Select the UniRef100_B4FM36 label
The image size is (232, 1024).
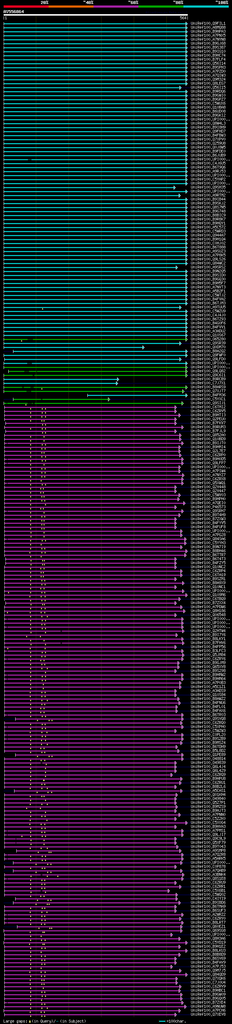click(x=208, y=395)
